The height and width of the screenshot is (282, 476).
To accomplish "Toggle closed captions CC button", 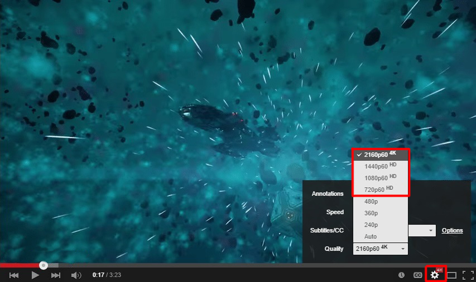I will click(418, 275).
